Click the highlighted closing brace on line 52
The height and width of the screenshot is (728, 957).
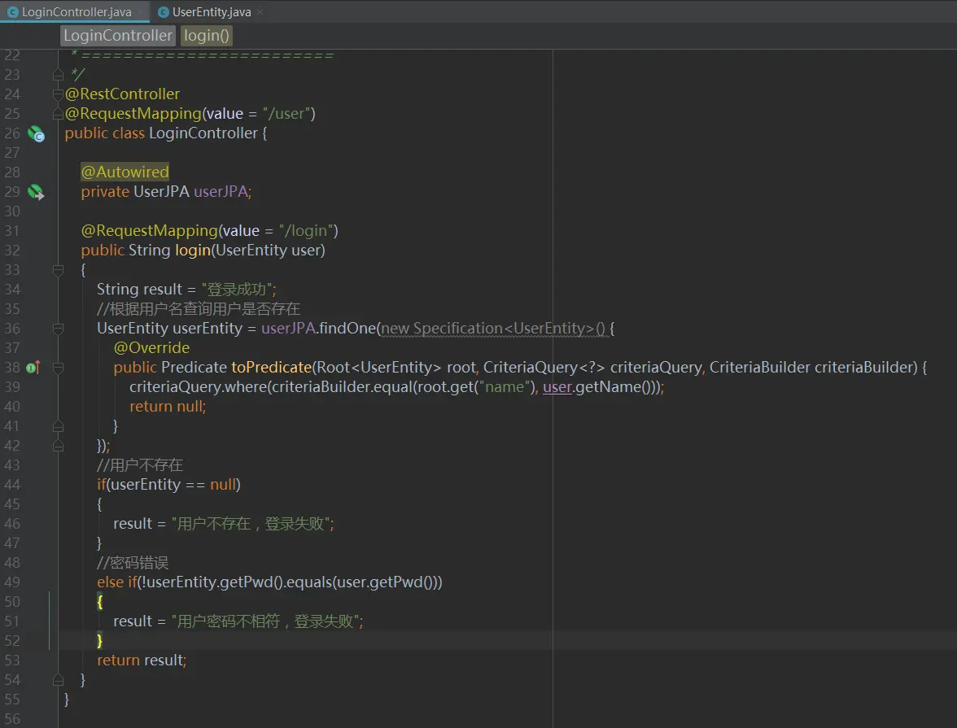click(99, 641)
